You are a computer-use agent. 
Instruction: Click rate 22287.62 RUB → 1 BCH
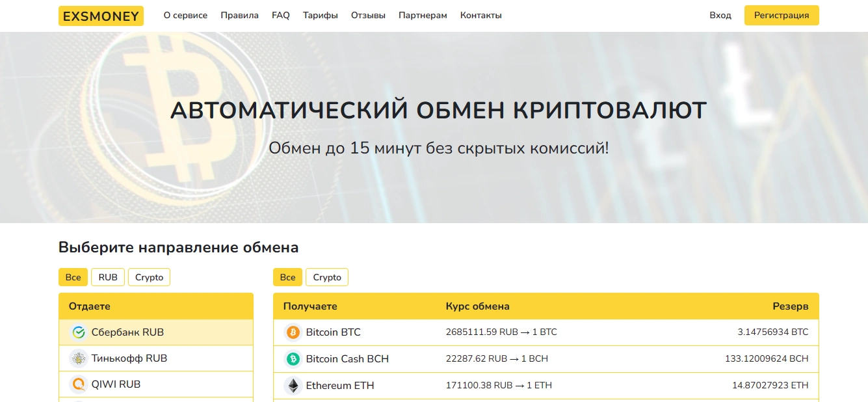click(497, 359)
